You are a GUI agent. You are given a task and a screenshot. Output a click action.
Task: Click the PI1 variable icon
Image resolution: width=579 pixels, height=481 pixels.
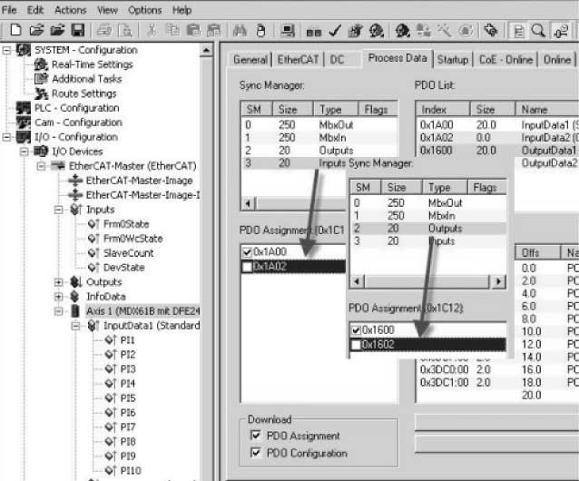point(111,340)
